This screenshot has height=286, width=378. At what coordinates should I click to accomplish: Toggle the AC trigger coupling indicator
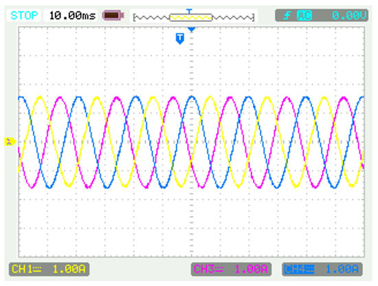coord(304,16)
